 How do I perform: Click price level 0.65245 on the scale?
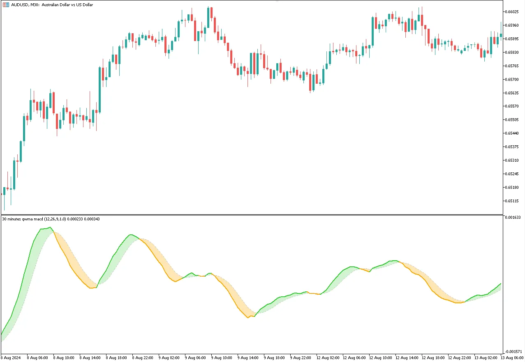click(x=513, y=174)
